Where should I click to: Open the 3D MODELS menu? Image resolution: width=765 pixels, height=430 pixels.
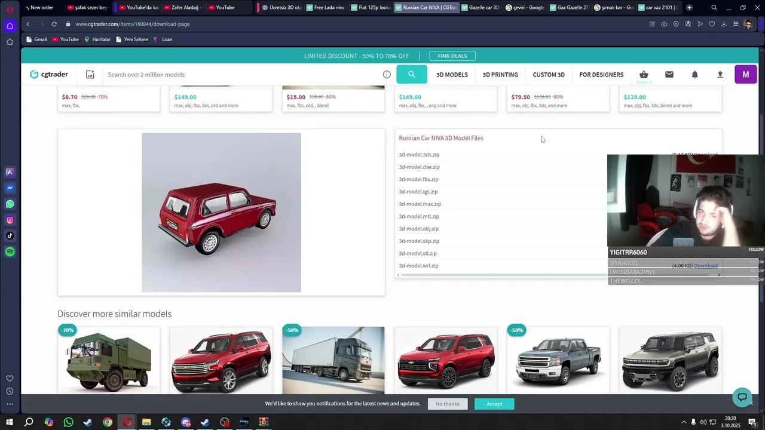click(452, 75)
